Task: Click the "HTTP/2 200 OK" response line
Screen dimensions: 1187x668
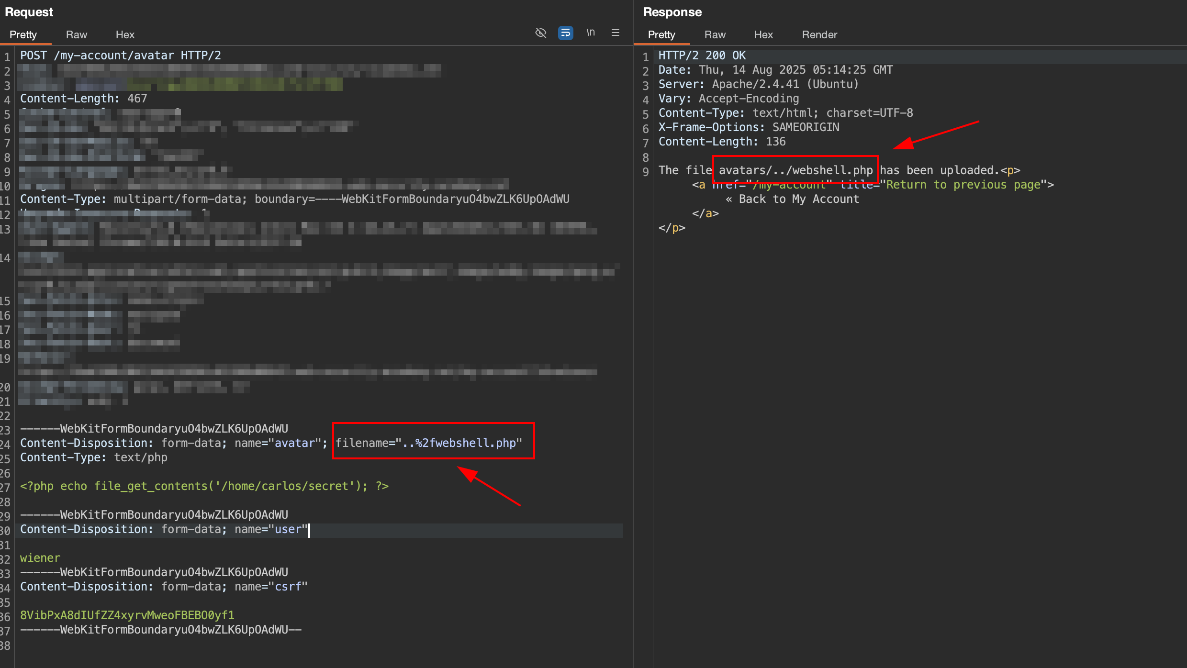Action: [x=702, y=56]
